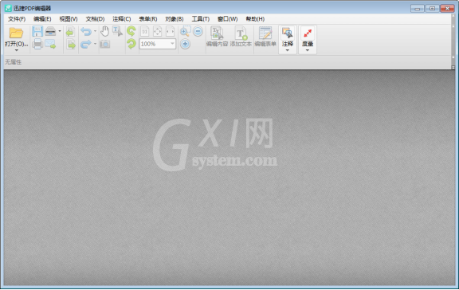
Task: Fit page width view
Action: (x=170, y=31)
